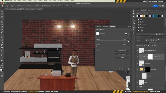Click the Select and Mask button
This screenshot has height=93, width=166.
[x=122, y=51]
